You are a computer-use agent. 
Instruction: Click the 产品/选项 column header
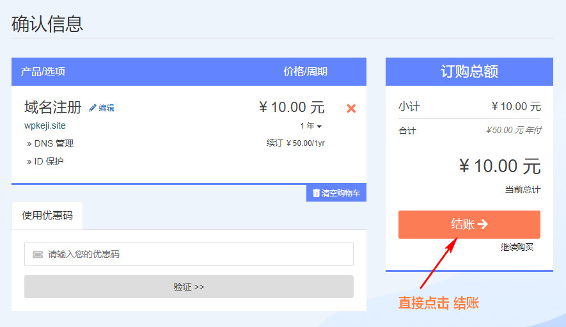pyautogui.click(x=43, y=72)
